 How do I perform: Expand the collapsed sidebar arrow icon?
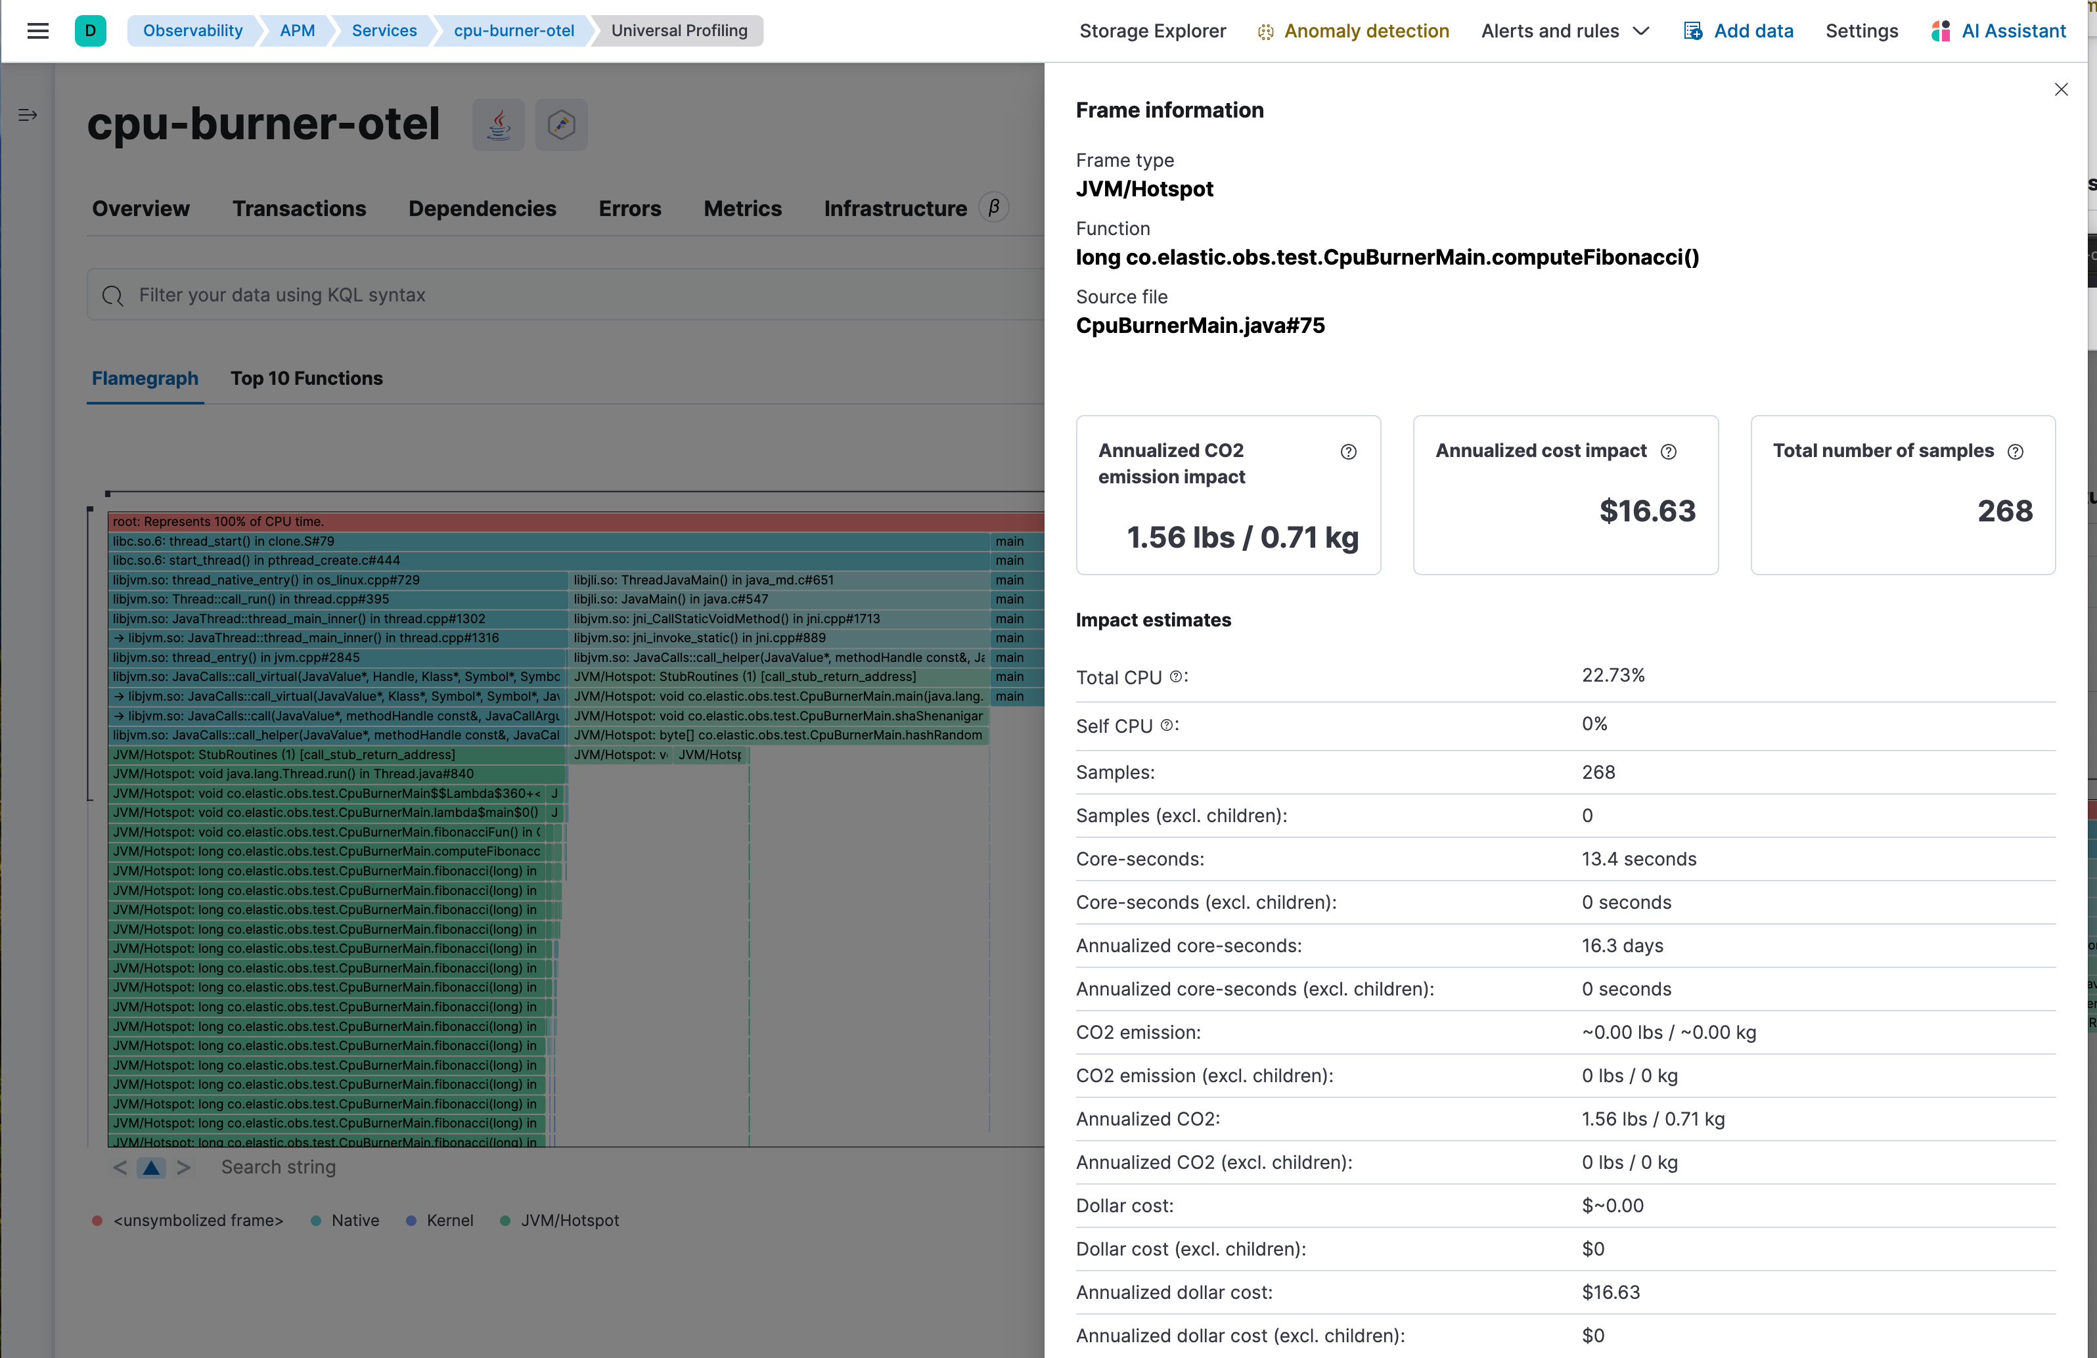click(28, 114)
